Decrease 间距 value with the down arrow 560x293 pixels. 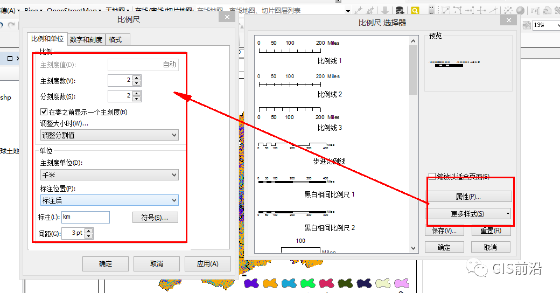tap(89, 236)
